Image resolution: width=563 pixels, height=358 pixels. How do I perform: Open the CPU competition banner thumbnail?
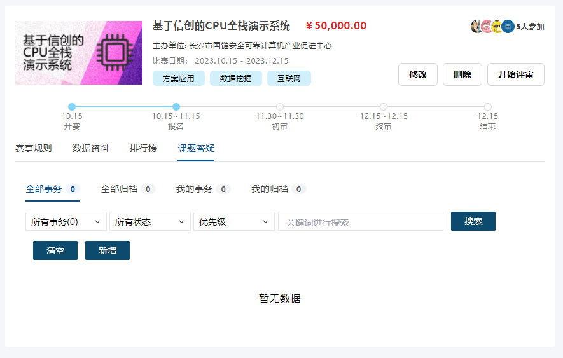coord(79,53)
